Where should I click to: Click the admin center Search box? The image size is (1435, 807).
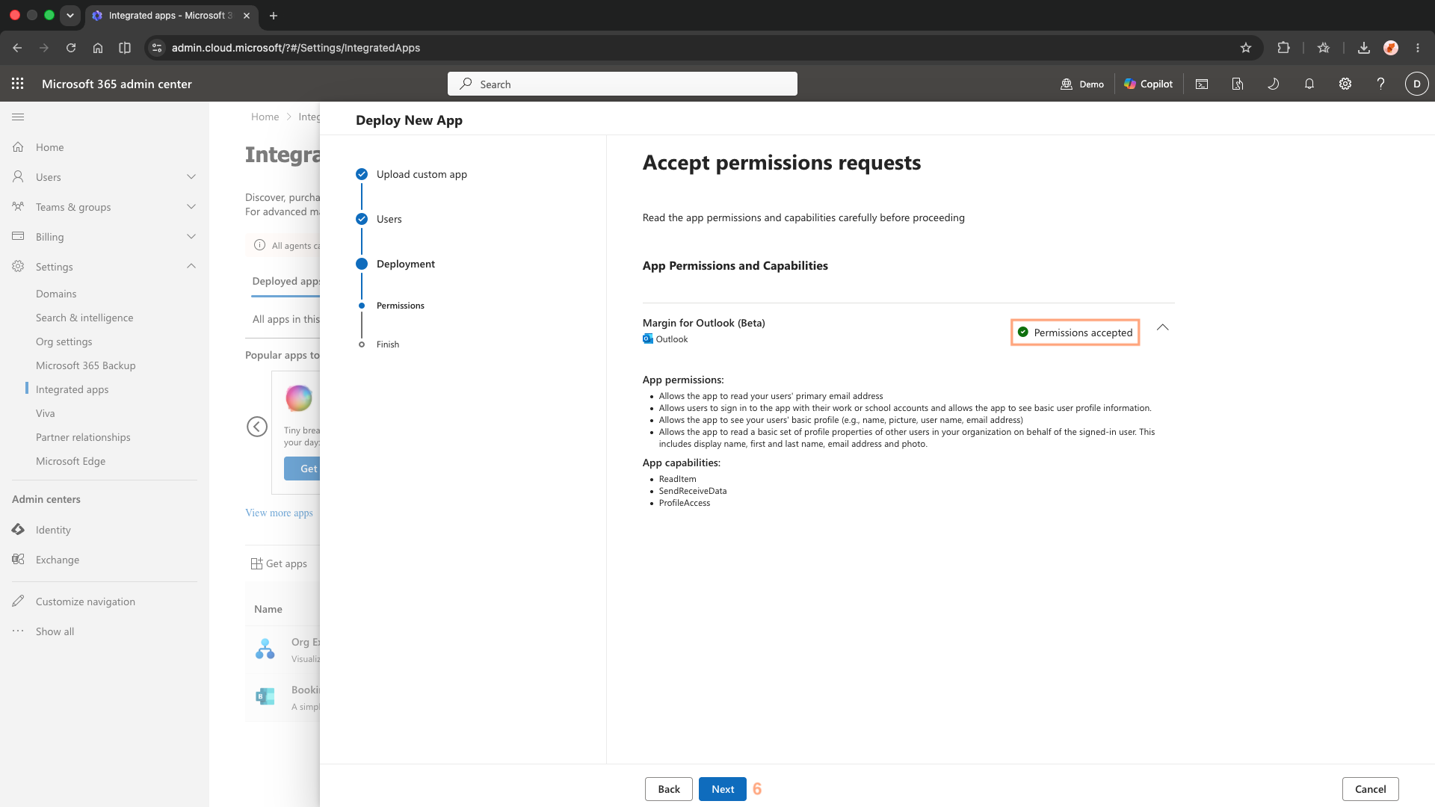(623, 84)
